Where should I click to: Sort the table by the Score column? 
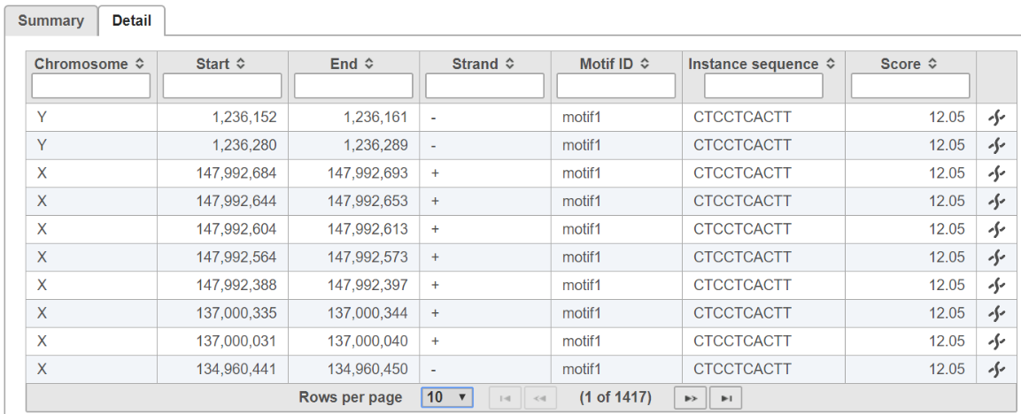[x=909, y=64]
